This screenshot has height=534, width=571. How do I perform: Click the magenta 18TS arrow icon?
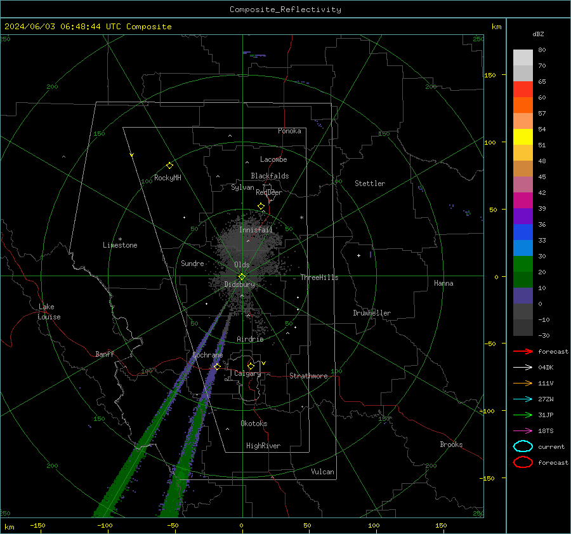523,431
